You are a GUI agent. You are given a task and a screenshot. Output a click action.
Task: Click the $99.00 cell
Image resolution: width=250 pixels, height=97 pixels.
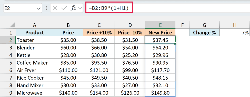[130, 70]
